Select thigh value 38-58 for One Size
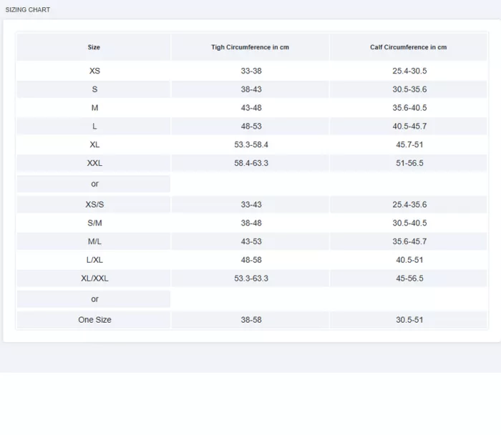This screenshot has height=435, width=501. point(250,320)
